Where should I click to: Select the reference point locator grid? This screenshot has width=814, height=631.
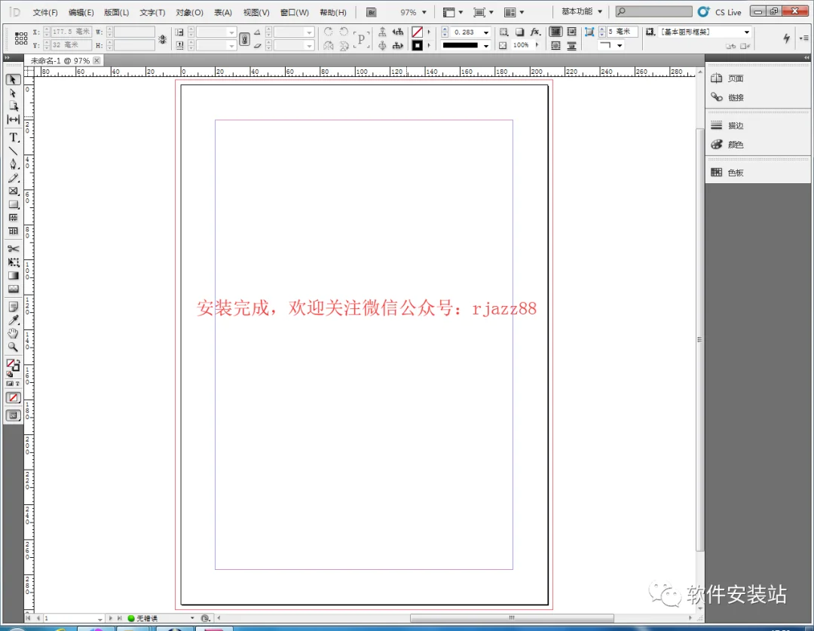pos(21,38)
